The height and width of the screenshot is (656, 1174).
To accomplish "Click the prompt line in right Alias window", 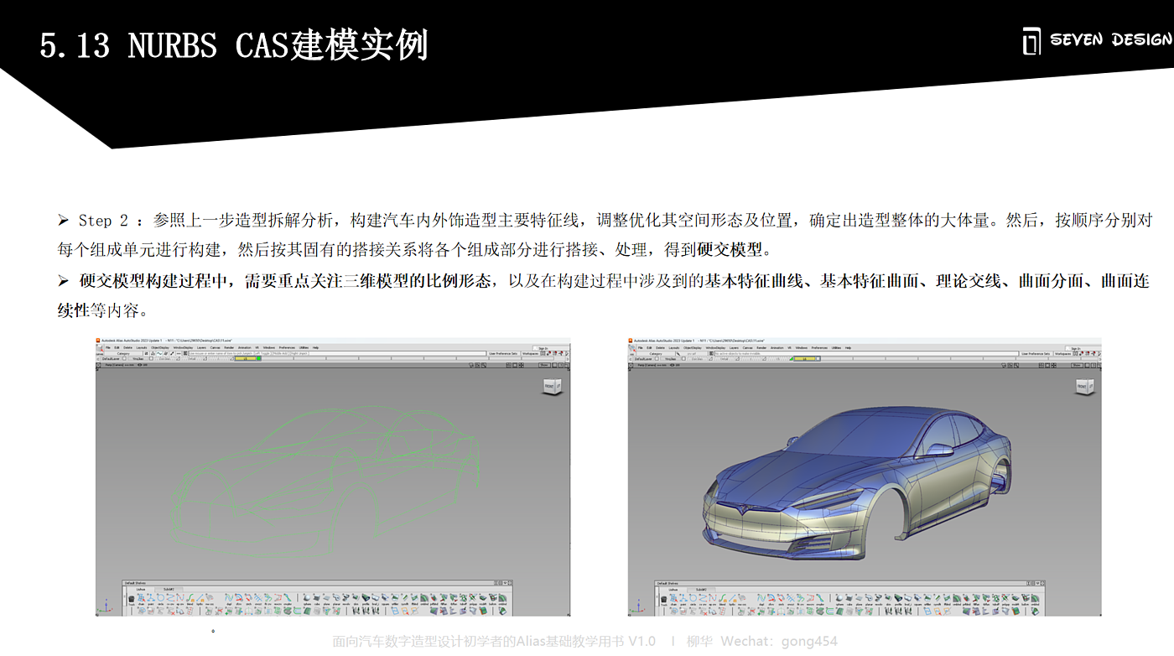I will [x=868, y=354].
